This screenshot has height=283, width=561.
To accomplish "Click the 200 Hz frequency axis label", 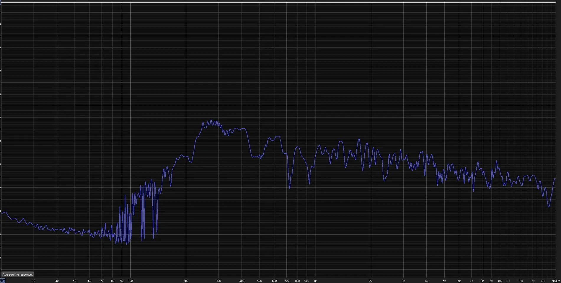I will pos(186,281).
